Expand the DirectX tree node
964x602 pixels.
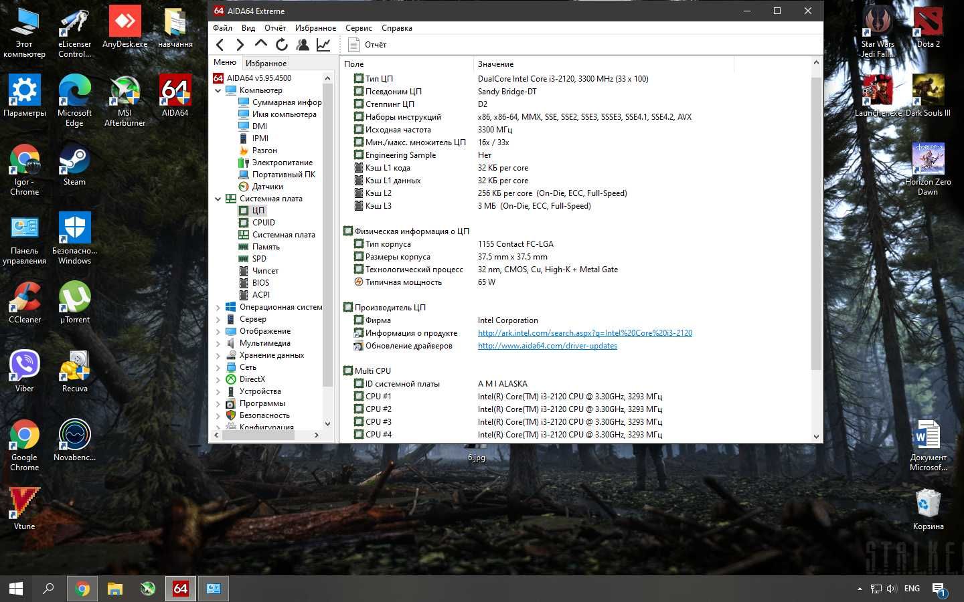pos(218,380)
